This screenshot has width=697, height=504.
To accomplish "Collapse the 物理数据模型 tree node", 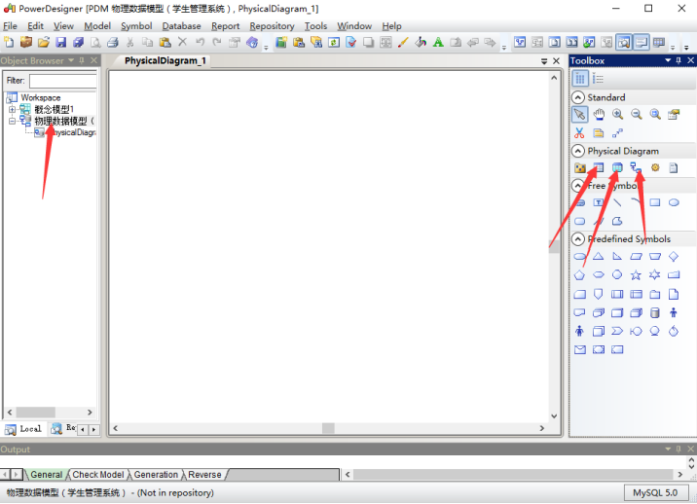I will coord(12,121).
